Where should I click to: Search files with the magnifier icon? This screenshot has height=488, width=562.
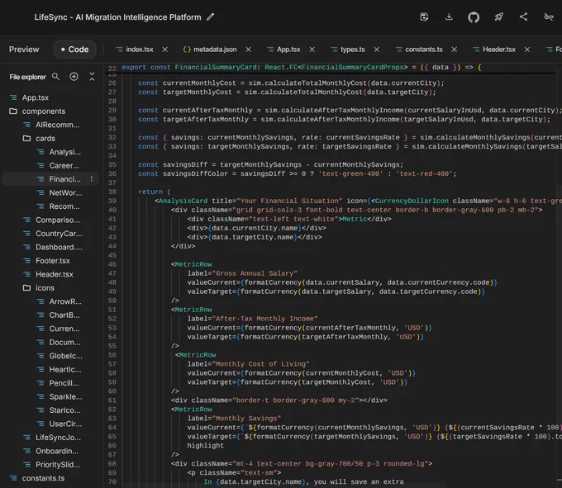click(x=55, y=77)
